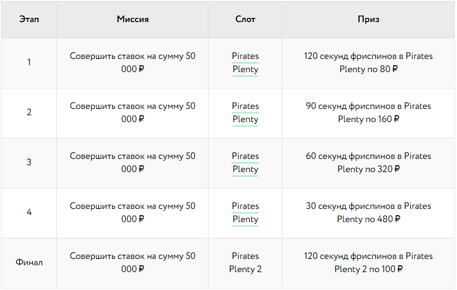Select the Финал stage cell
The image size is (457, 290).
pyautogui.click(x=29, y=263)
